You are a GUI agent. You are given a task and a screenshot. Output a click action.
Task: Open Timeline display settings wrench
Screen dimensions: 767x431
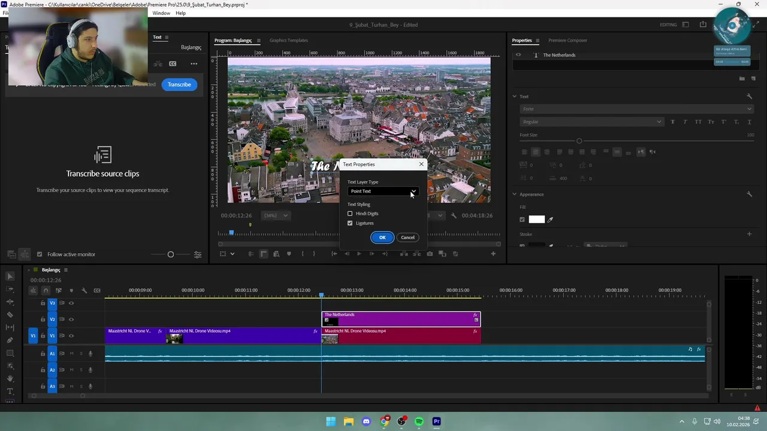tap(84, 290)
